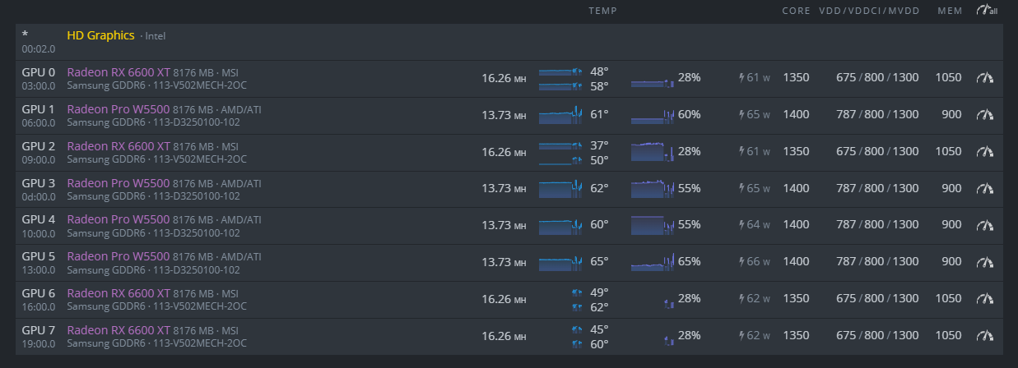Click the GPU 1 core clock value 1400
Screen dimensions: 1018x368
click(x=796, y=115)
